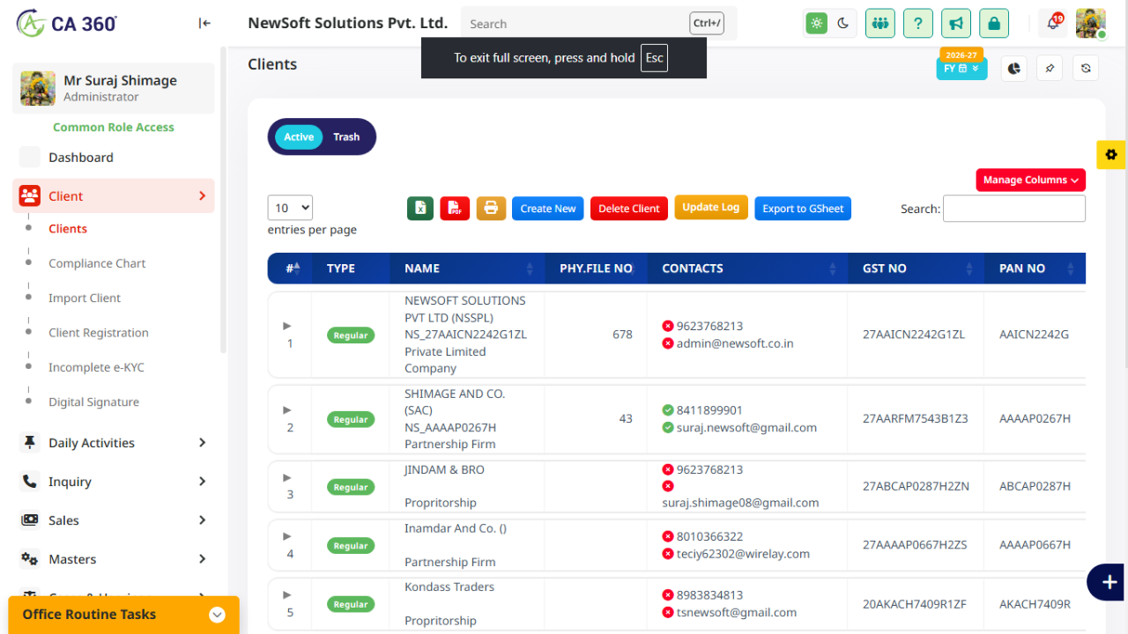Open Client Registration in sidebar
1128x634 pixels.
coord(99,333)
